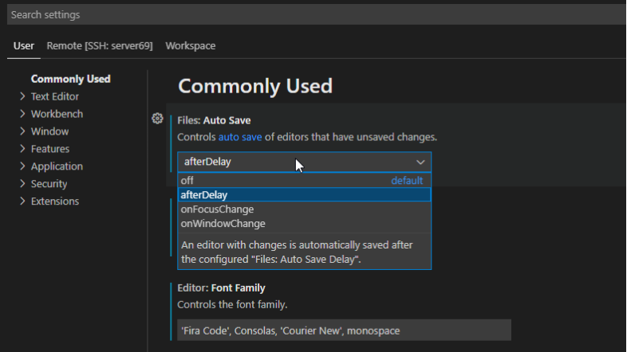Pick the 'onFocusChange' auto save option
Viewport: 627px width, 352px height.
point(217,209)
